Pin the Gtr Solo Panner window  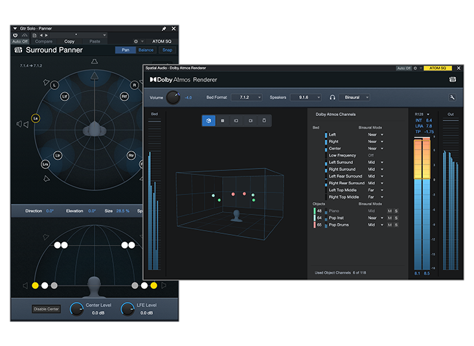[164, 29]
